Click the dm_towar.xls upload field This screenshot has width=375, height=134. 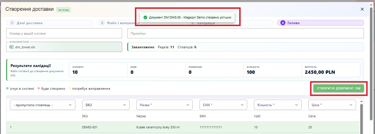pos(64,47)
